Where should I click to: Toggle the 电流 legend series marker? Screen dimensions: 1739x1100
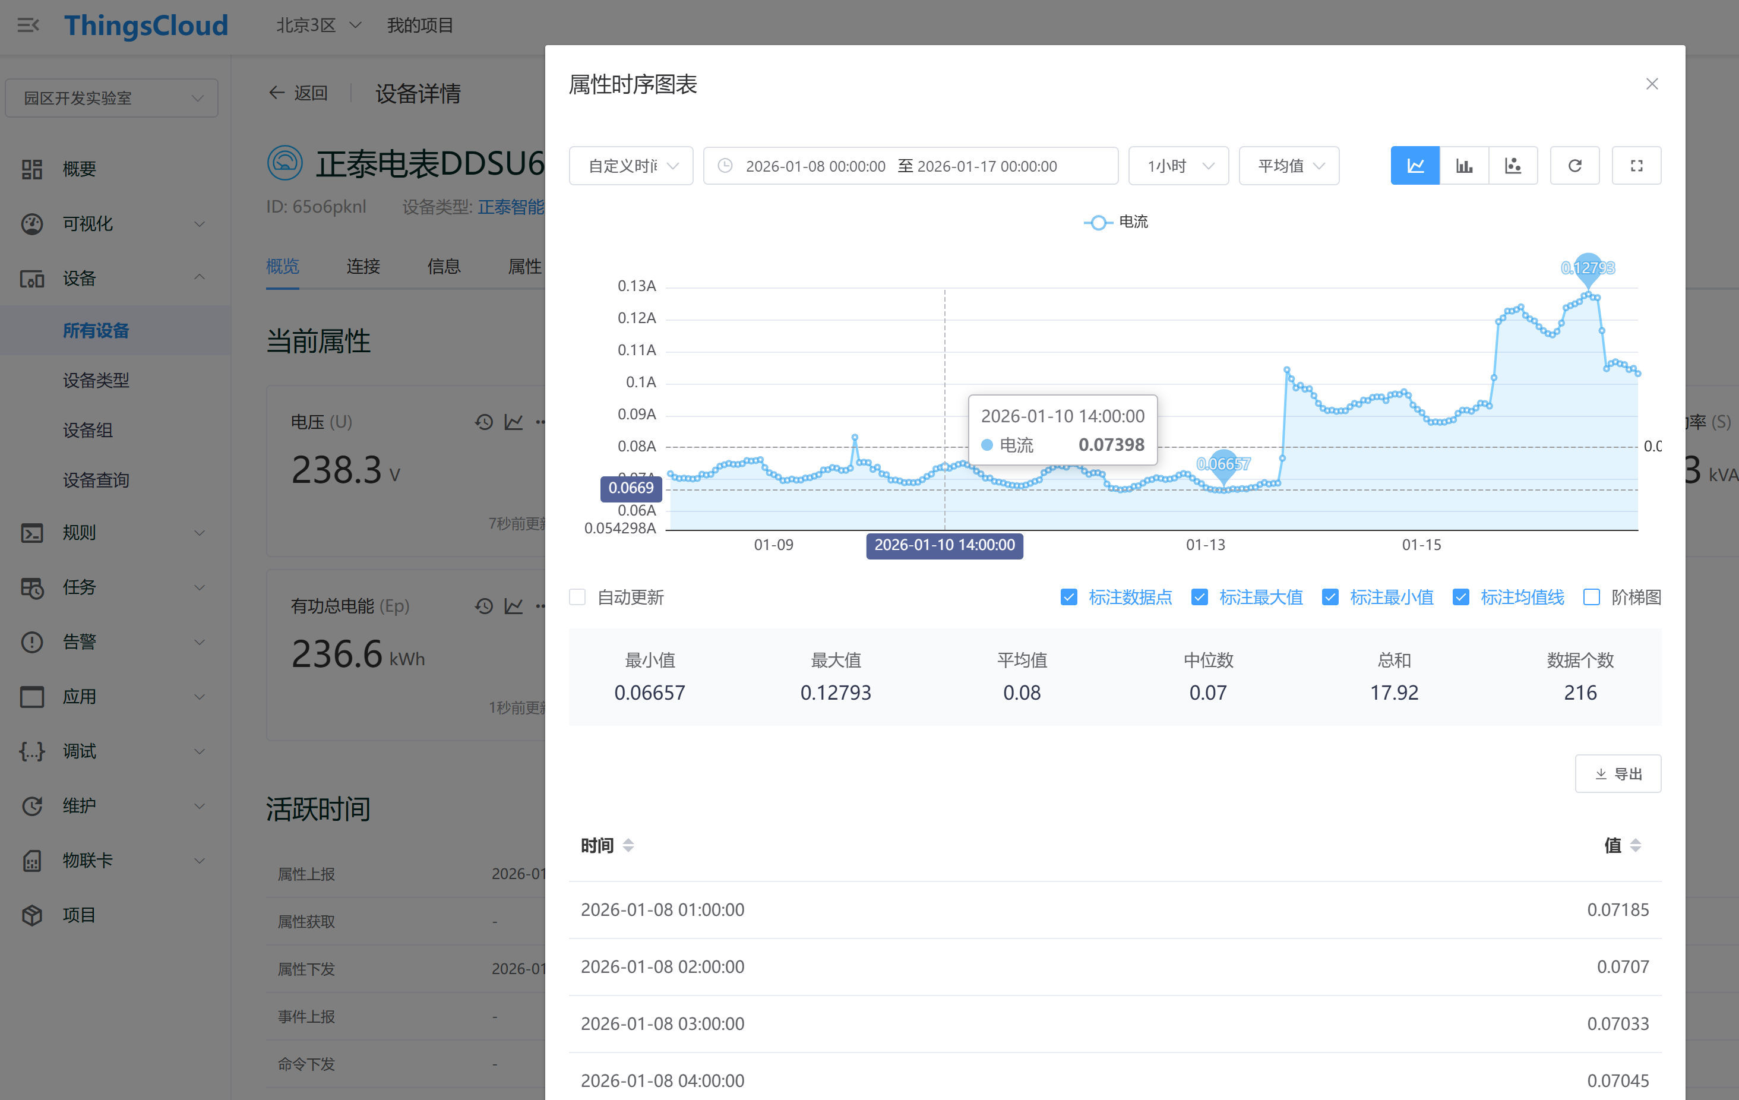pyautogui.click(x=1098, y=223)
